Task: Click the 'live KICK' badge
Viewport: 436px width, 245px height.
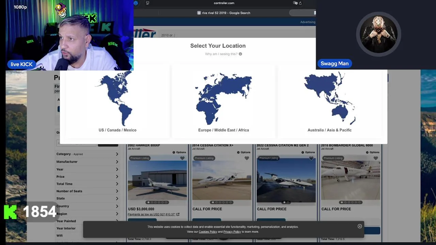Action: click(x=21, y=64)
